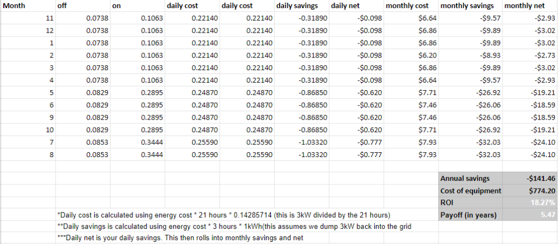This screenshot has width=558, height=244.
Task: Click the 18.27% ROI value cell
Action: [x=530, y=203]
